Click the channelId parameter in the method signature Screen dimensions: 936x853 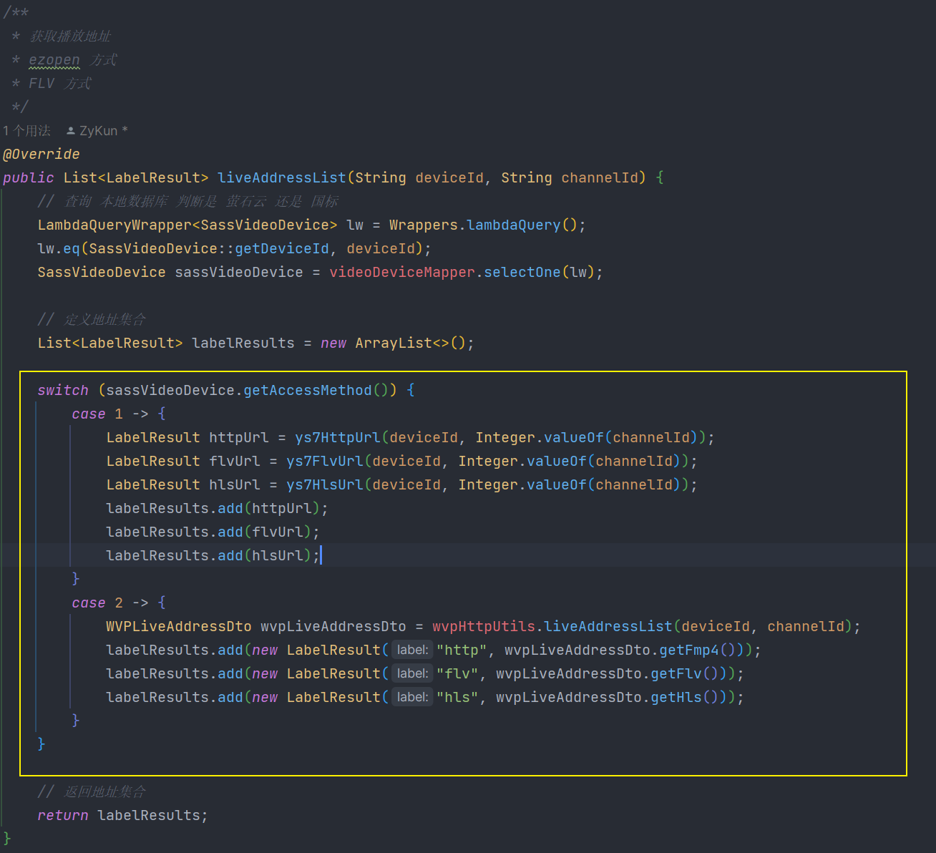(600, 177)
